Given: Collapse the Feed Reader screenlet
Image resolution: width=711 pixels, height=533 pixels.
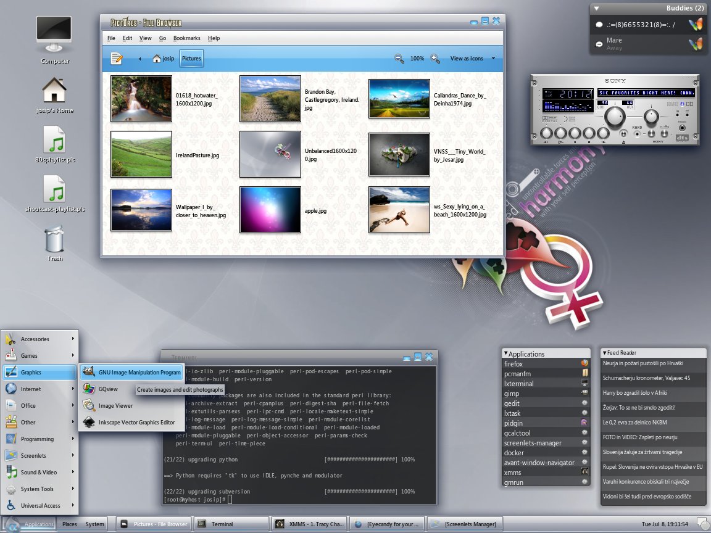Looking at the screenshot, I should (604, 353).
